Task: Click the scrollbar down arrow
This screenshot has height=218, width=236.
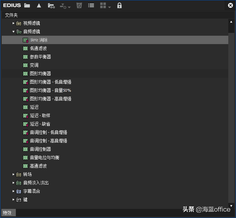Action: point(231,205)
